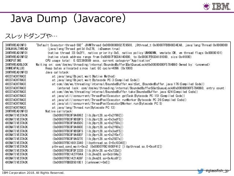This screenshot has width=234, height=176.
Task: Select the '<unknown>+0x0' native frame
Action: point(81,162)
